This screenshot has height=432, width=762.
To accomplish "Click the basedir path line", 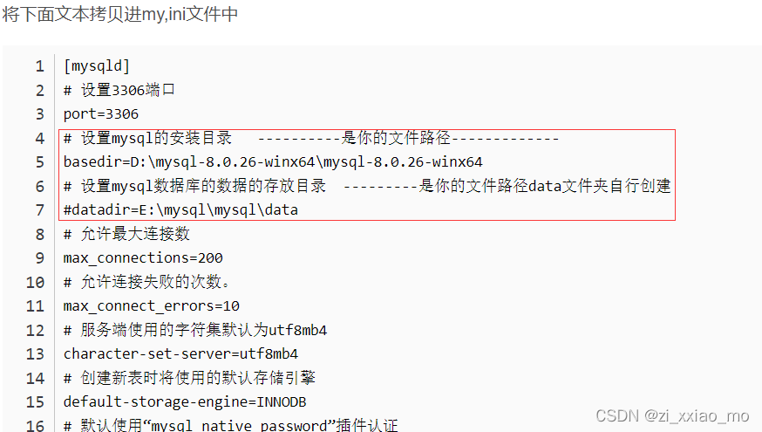I will 273,162.
